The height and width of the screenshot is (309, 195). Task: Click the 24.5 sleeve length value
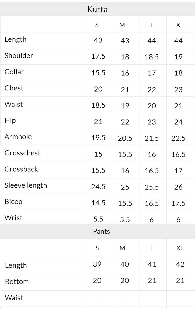[x=98, y=187]
